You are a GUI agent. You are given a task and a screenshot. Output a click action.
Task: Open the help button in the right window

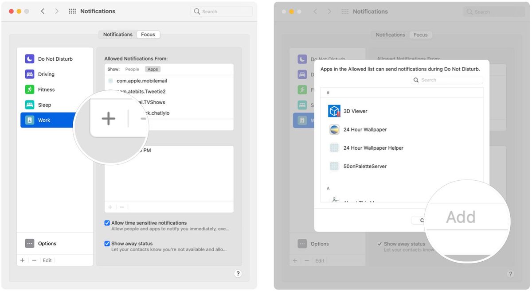[511, 274]
